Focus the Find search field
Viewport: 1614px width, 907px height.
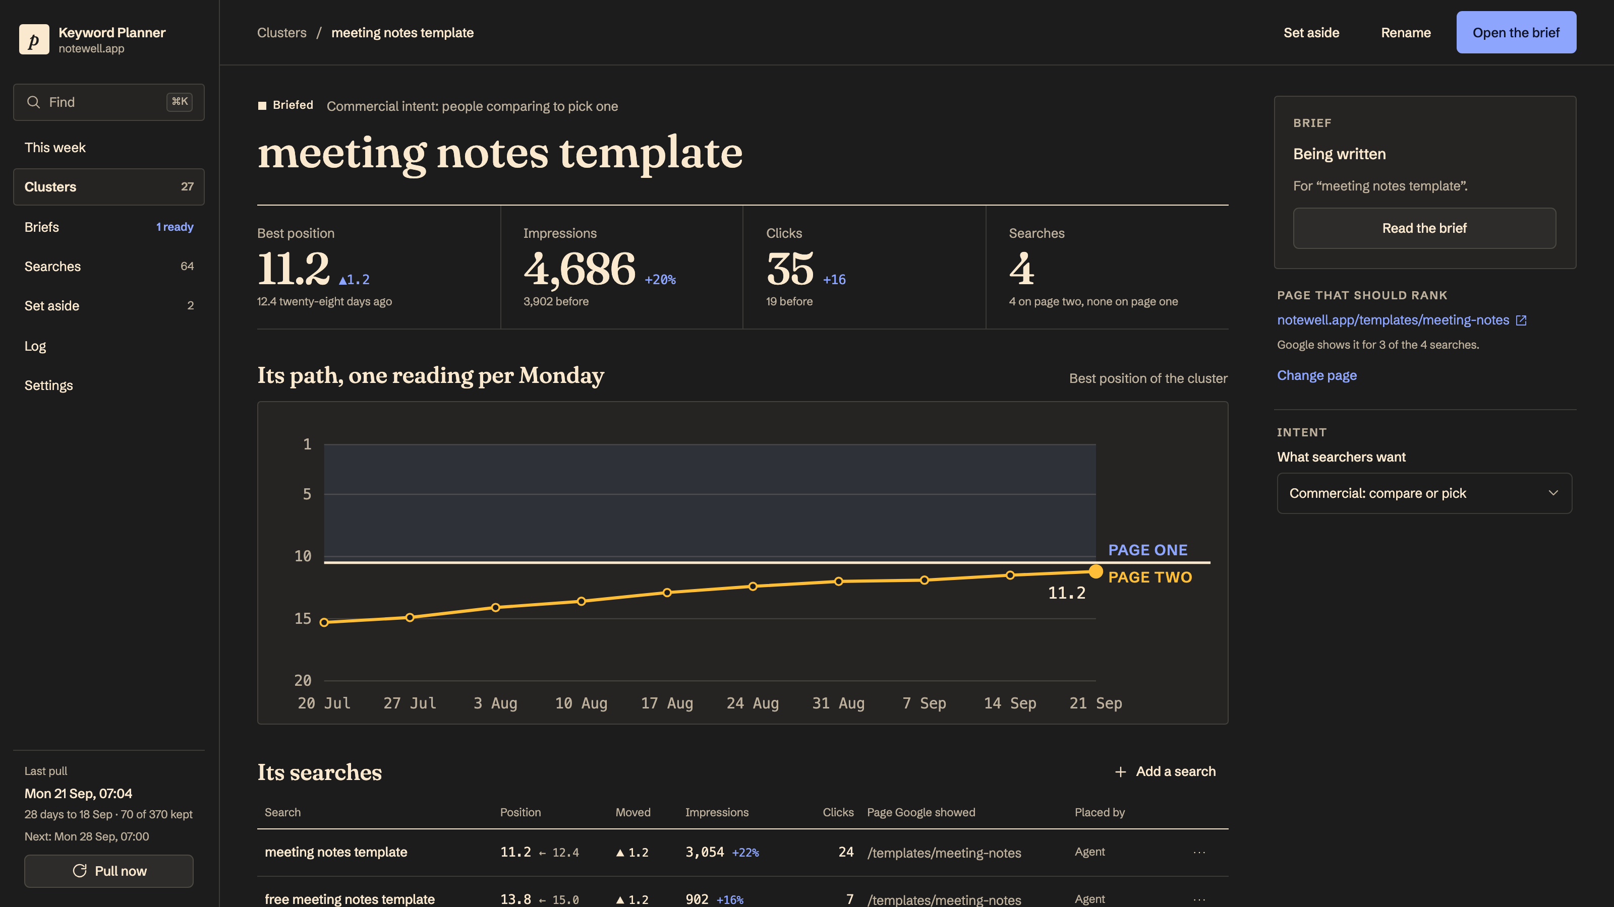109,102
